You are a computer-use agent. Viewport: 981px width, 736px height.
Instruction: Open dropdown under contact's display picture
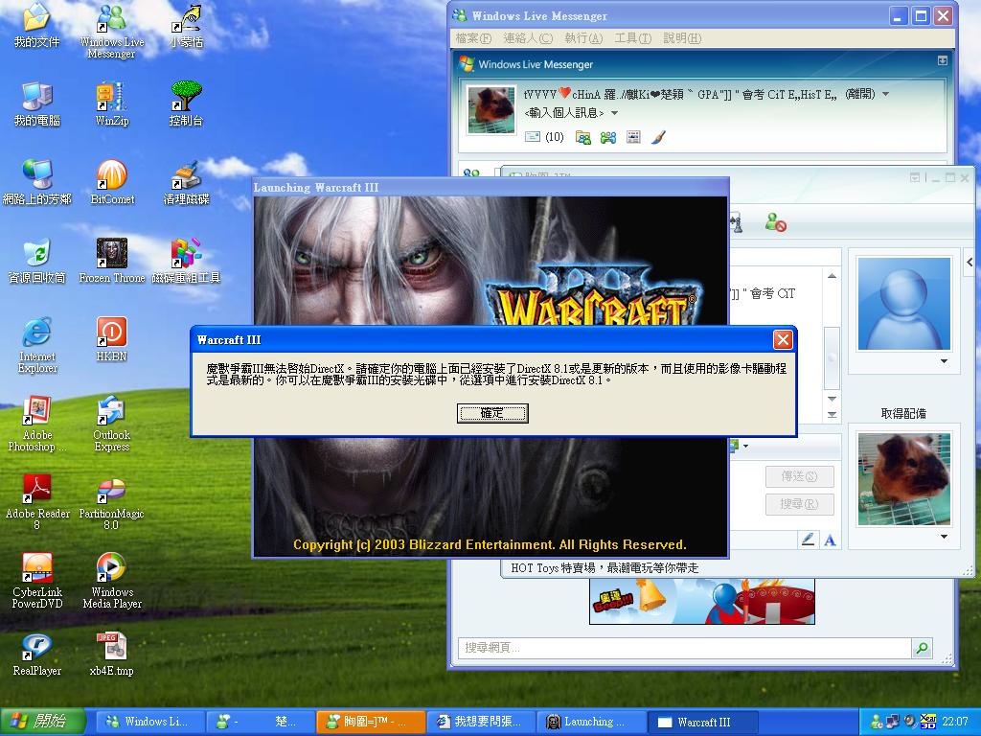pyautogui.click(x=944, y=361)
